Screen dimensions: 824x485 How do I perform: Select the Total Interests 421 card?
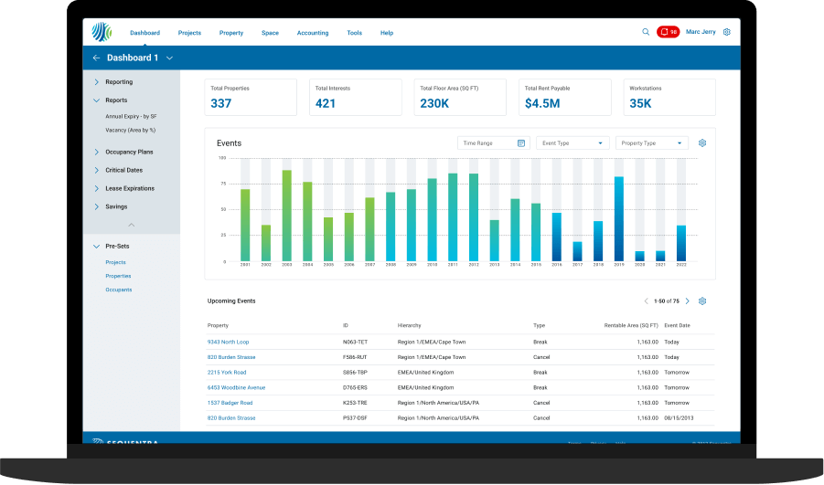pos(355,97)
